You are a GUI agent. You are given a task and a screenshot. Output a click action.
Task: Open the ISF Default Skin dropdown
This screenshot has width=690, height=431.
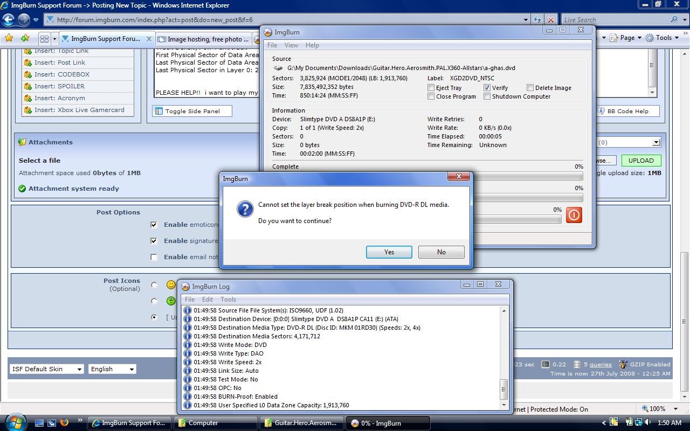click(x=47, y=369)
